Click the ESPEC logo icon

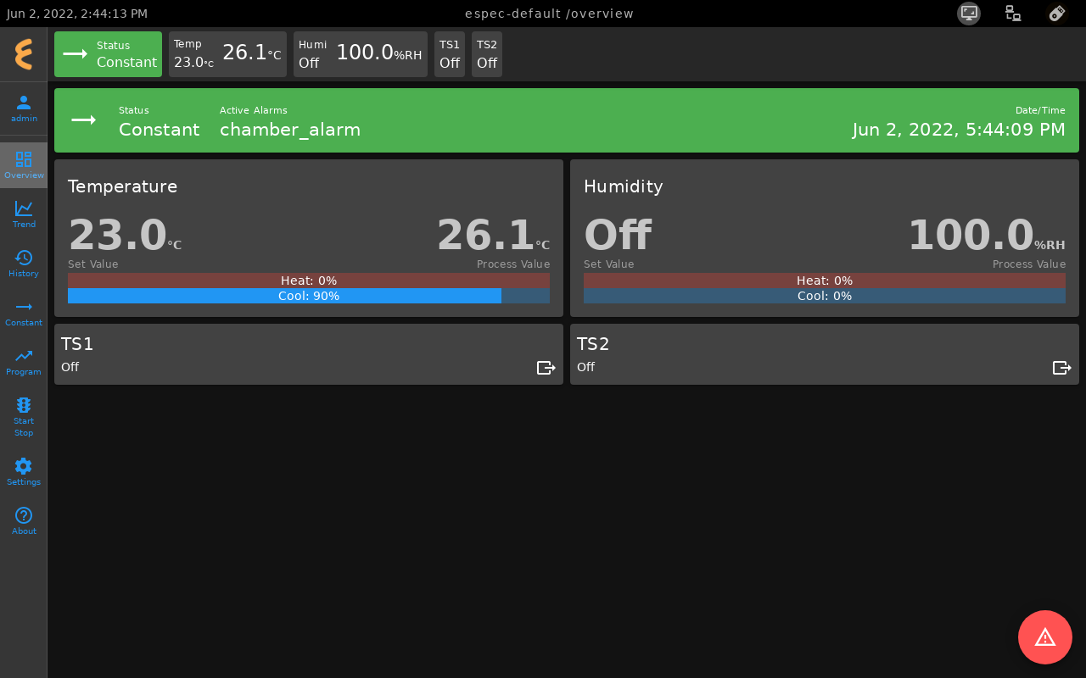coord(24,54)
